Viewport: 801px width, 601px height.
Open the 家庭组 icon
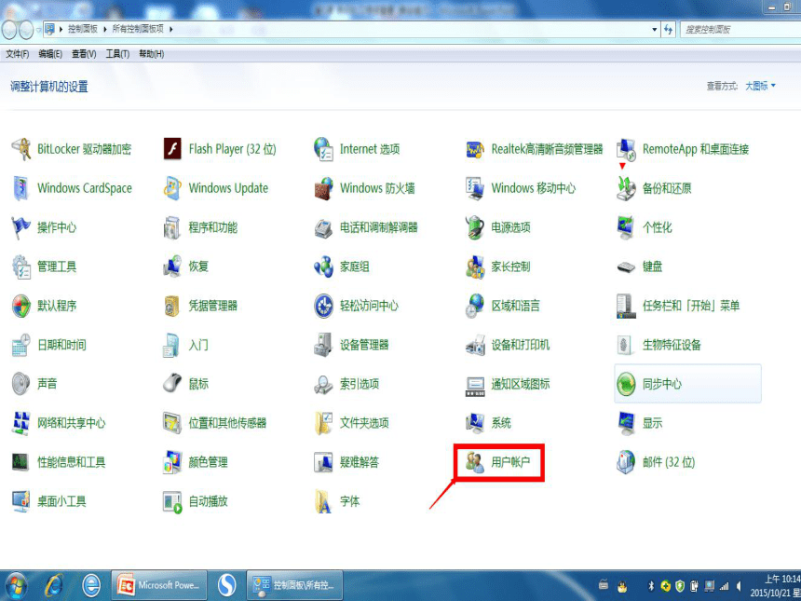tap(323, 266)
